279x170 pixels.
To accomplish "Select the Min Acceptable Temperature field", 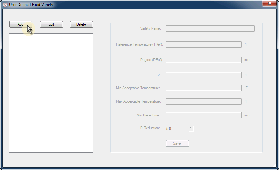I will (204, 88).
